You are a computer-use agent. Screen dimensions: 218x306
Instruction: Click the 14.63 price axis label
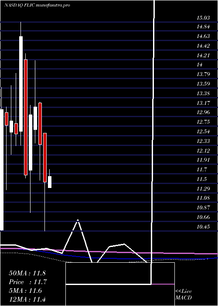tap(203, 36)
